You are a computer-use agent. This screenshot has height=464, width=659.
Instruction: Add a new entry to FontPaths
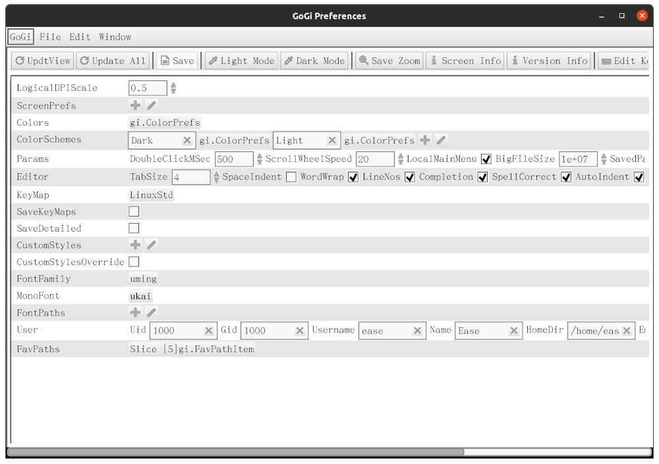coord(135,313)
